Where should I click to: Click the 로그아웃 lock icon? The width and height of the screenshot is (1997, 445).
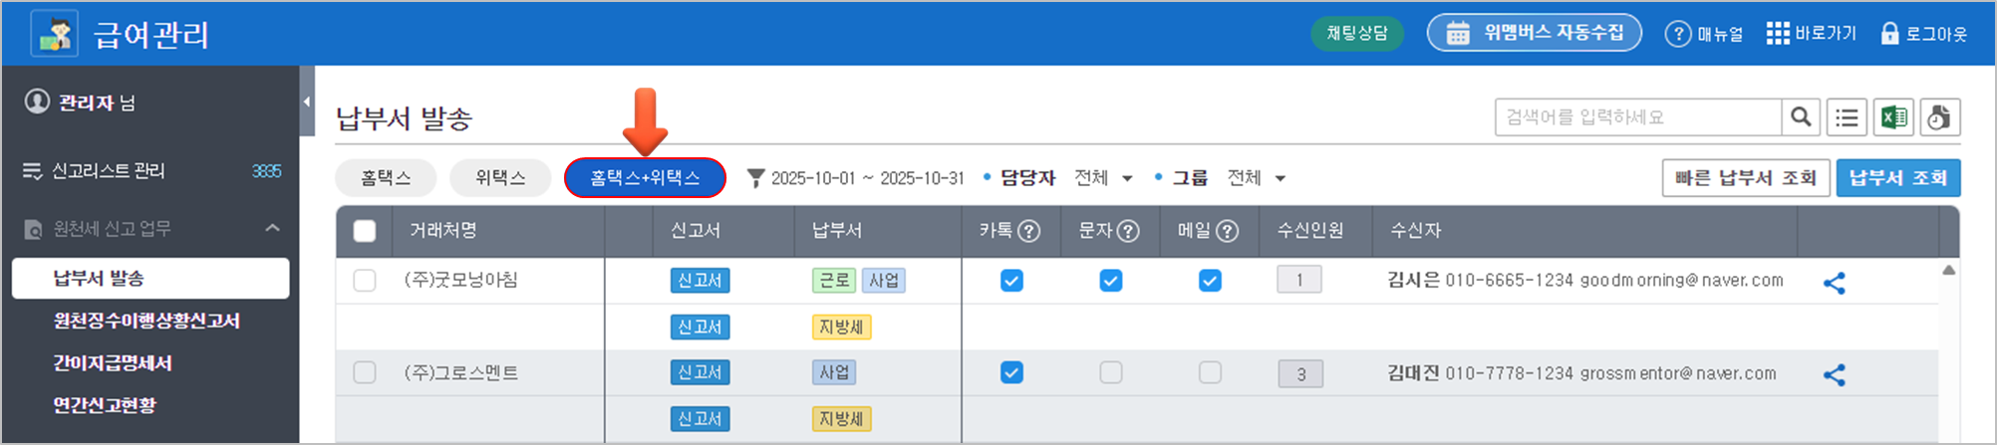pyautogui.click(x=1889, y=34)
